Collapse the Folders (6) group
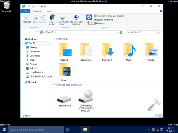Screen dimensions: 178x133 point(55,39)
